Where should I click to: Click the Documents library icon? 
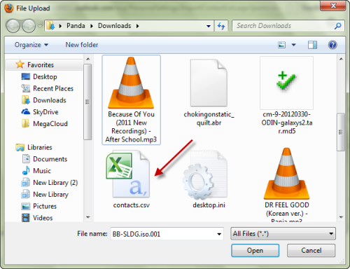tap(26, 159)
